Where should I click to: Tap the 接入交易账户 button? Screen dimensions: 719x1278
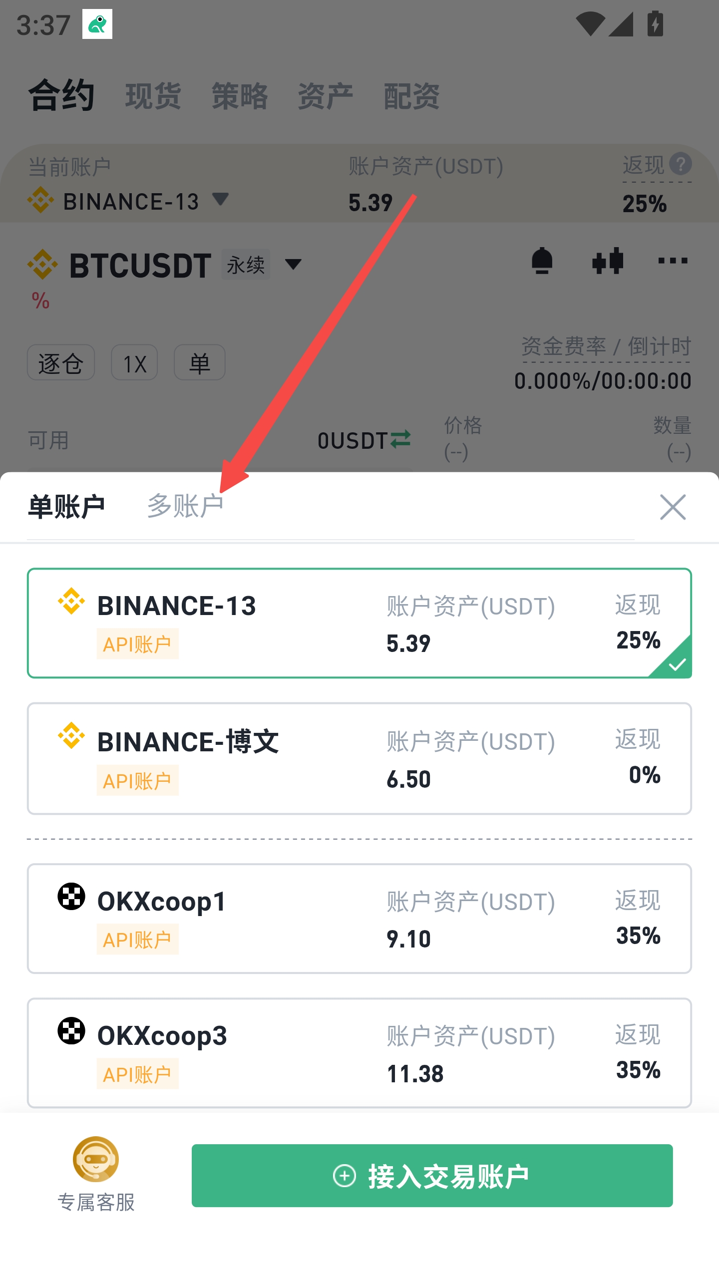click(x=432, y=1176)
